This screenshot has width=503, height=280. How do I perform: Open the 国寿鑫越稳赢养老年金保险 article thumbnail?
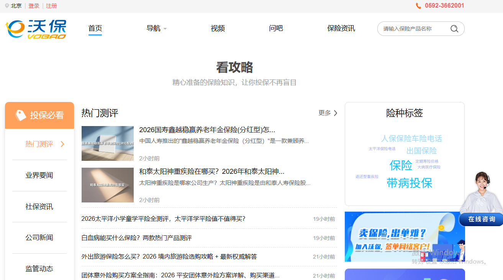pyautogui.click(x=108, y=143)
